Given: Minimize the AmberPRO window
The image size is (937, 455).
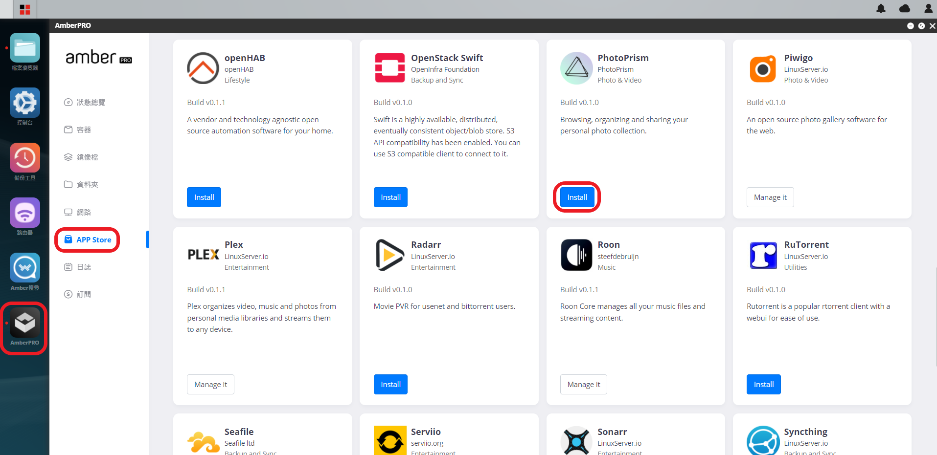Looking at the screenshot, I should 911,26.
